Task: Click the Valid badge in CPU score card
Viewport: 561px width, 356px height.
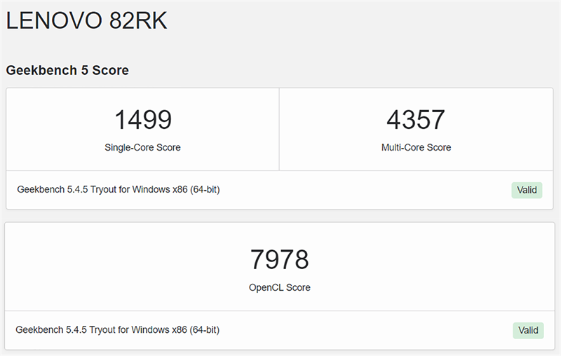Action: (527, 190)
